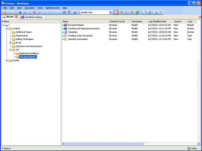Viewport: 202px width, 151px height.
Task: Select the Document Basics module row
Action: click(129, 25)
